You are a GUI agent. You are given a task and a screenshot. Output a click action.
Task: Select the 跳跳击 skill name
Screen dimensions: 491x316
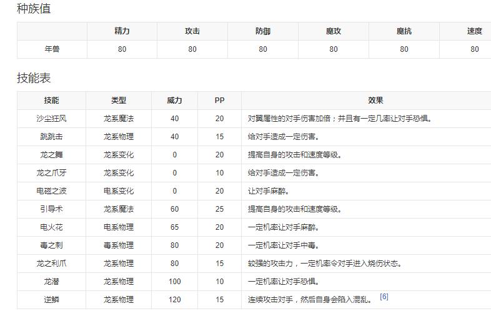coord(52,137)
